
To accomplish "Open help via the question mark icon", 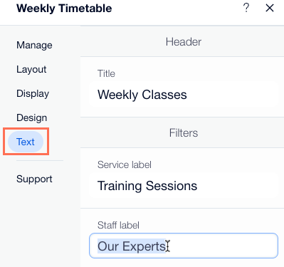I will pos(246,8).
